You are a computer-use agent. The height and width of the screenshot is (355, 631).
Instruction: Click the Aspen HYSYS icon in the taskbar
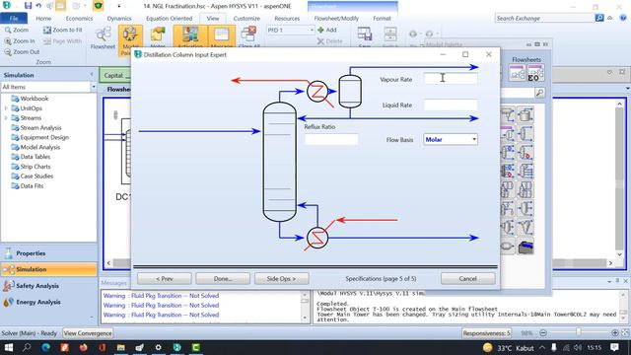pos(177,347)
